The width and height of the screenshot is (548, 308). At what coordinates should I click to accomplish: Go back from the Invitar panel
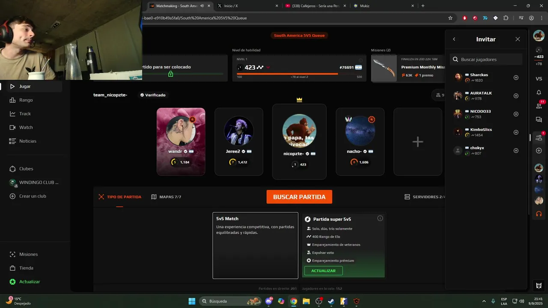454,39
